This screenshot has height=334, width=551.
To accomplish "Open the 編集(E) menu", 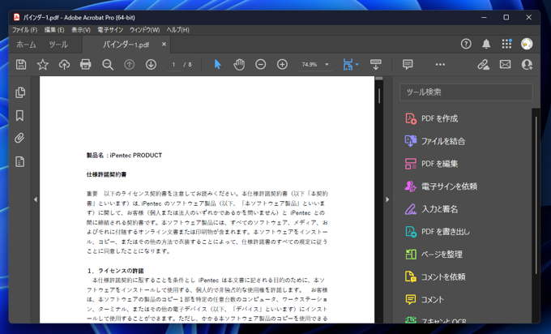I will [54, 30].
